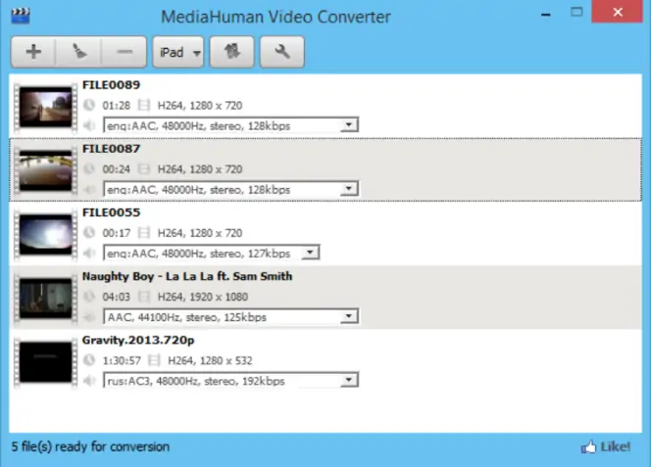The image size is (651, 467).
Task: Open audio track dropdown for Naughty Boy video
Action: 230,317
